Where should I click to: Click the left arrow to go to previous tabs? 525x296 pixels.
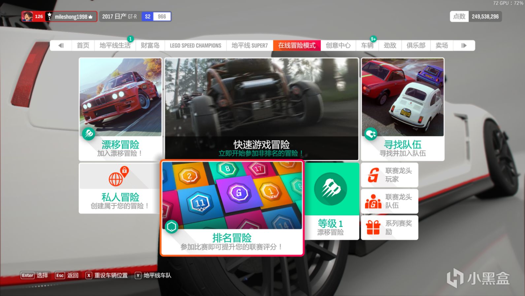point(61,46)
